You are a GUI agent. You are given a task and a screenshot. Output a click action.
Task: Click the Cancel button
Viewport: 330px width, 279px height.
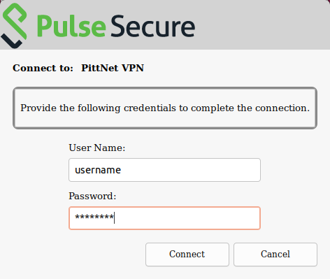click(275, 255)
